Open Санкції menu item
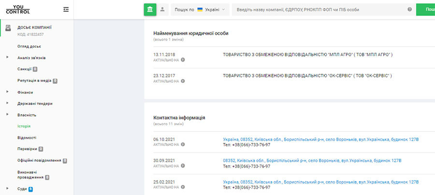The image size is (435, 195). tap(25, 69)
